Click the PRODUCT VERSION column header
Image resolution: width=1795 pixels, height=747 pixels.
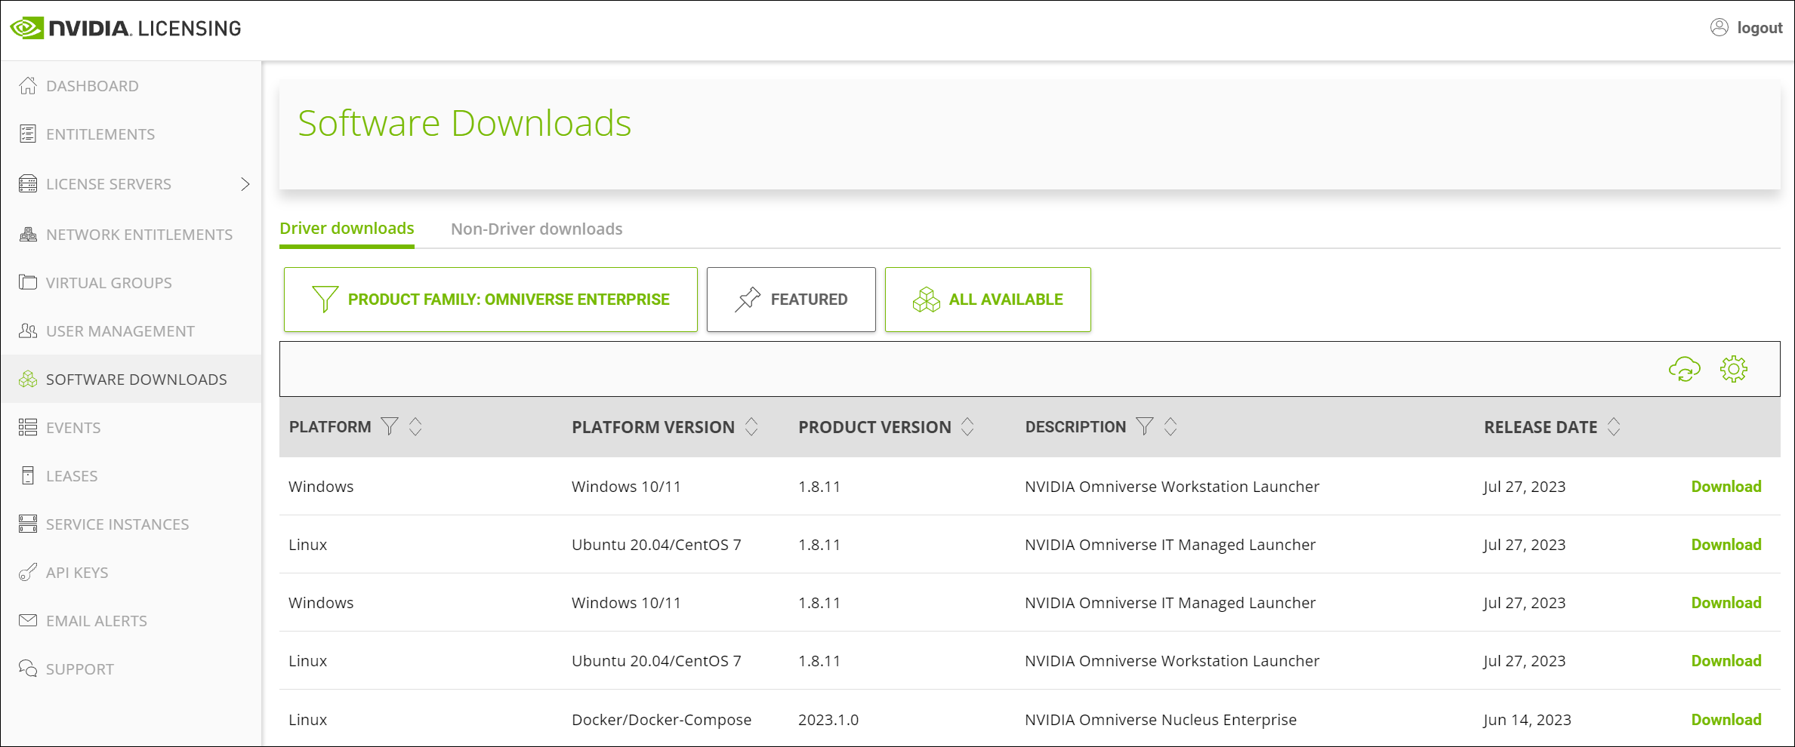pos(874,427)
